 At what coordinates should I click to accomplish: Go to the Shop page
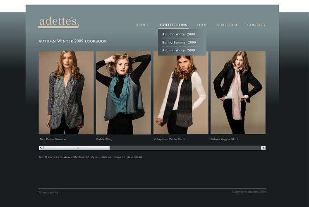coord(202,25)
